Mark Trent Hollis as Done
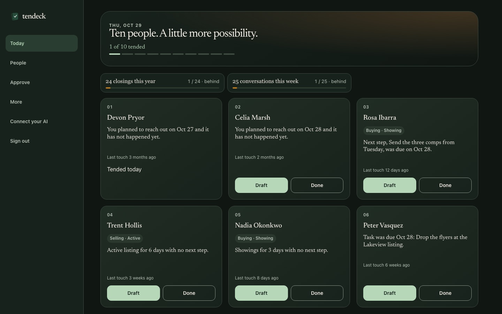Image resolution: width=502 pixels, height=314 pixels. [189, 293]
